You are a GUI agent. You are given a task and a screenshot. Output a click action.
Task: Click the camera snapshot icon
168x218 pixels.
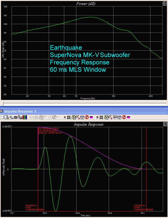tap(16, 118)
